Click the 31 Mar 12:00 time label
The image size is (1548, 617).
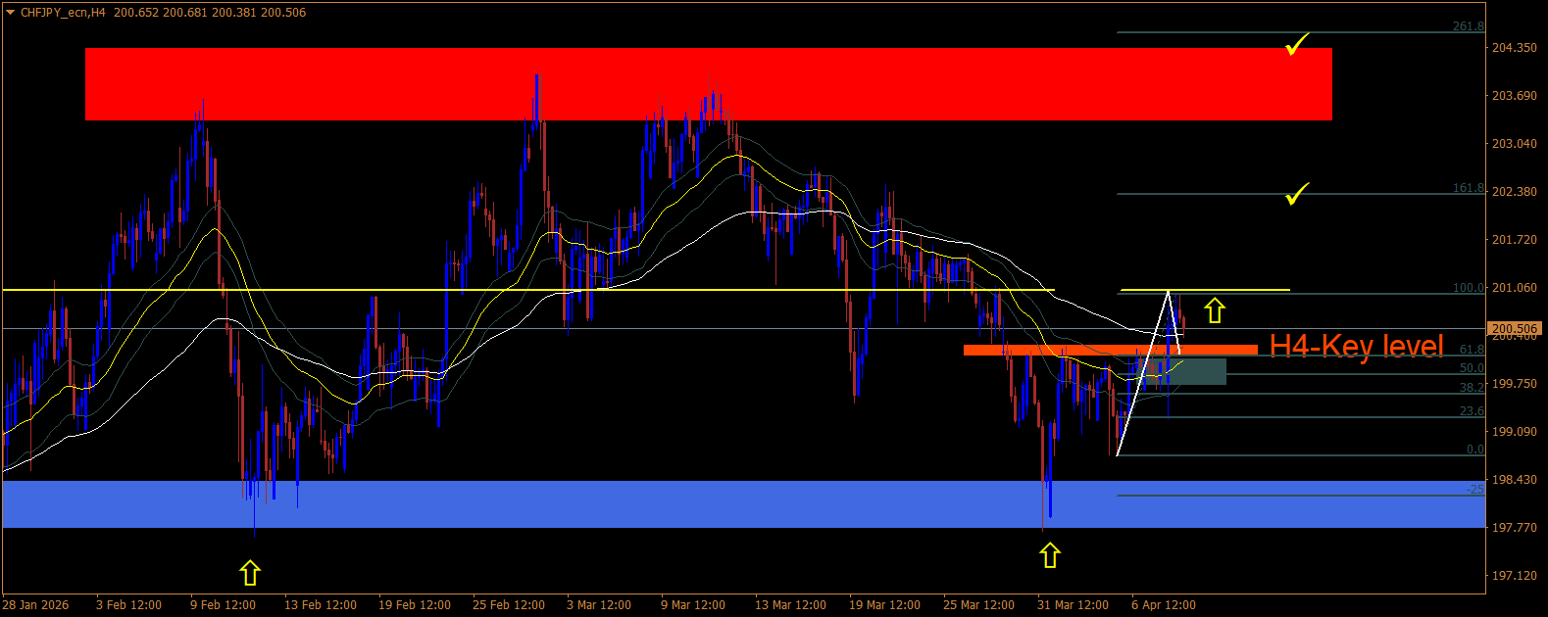(x=1073, y=604)
